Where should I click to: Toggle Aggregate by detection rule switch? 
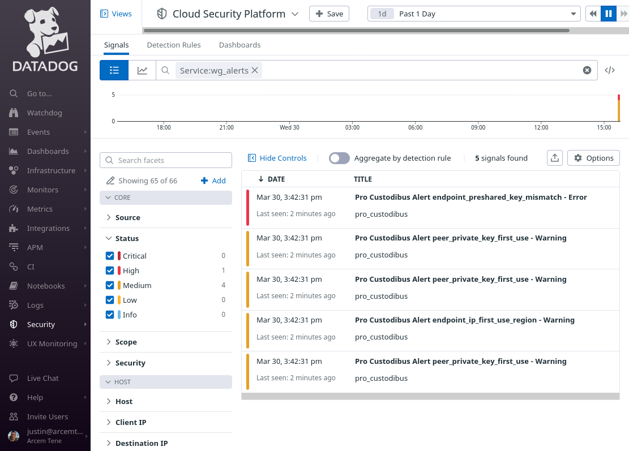339,158
